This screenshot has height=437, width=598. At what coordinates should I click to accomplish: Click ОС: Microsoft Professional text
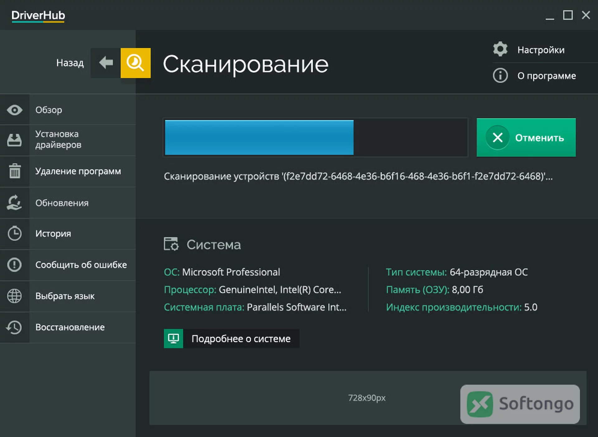tap(222, 272)
